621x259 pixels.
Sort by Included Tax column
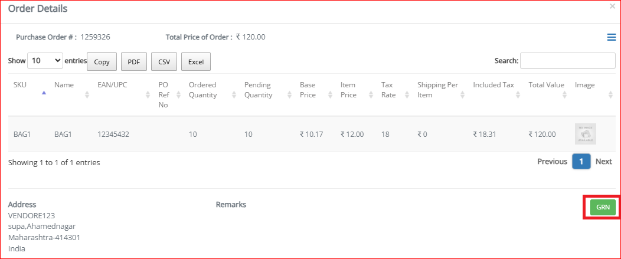pos(496,94)
